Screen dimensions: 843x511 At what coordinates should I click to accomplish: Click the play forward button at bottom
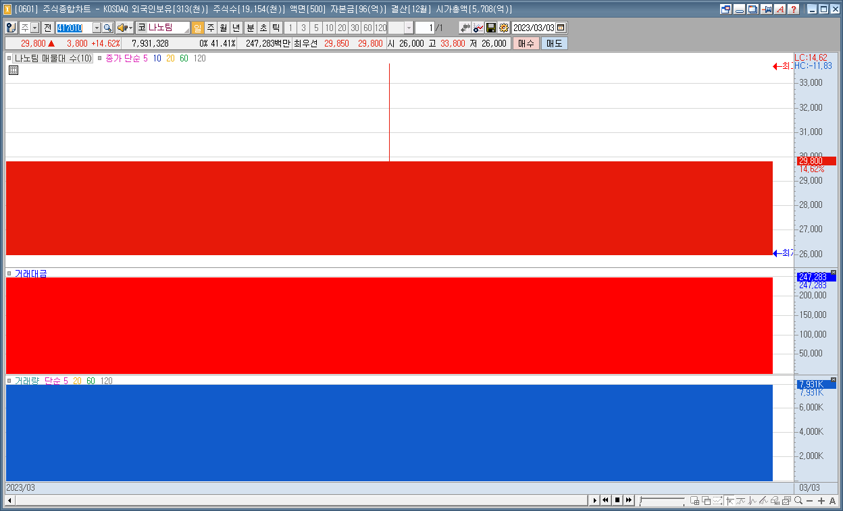[594, 500]
